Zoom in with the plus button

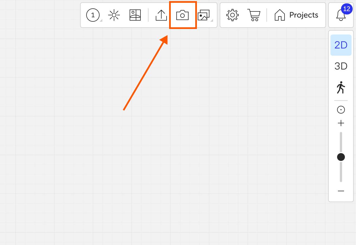click(341, 123)
